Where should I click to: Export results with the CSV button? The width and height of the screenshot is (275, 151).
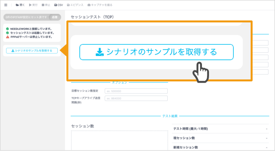(x=59, y=5)
